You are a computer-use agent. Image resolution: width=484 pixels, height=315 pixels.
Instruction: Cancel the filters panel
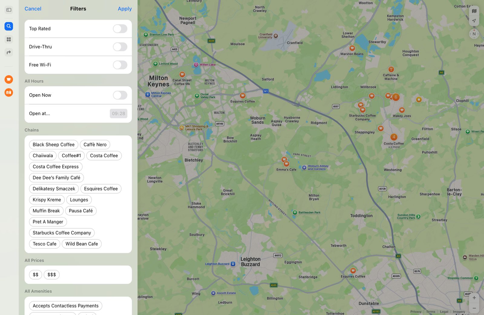coord(33,9)
